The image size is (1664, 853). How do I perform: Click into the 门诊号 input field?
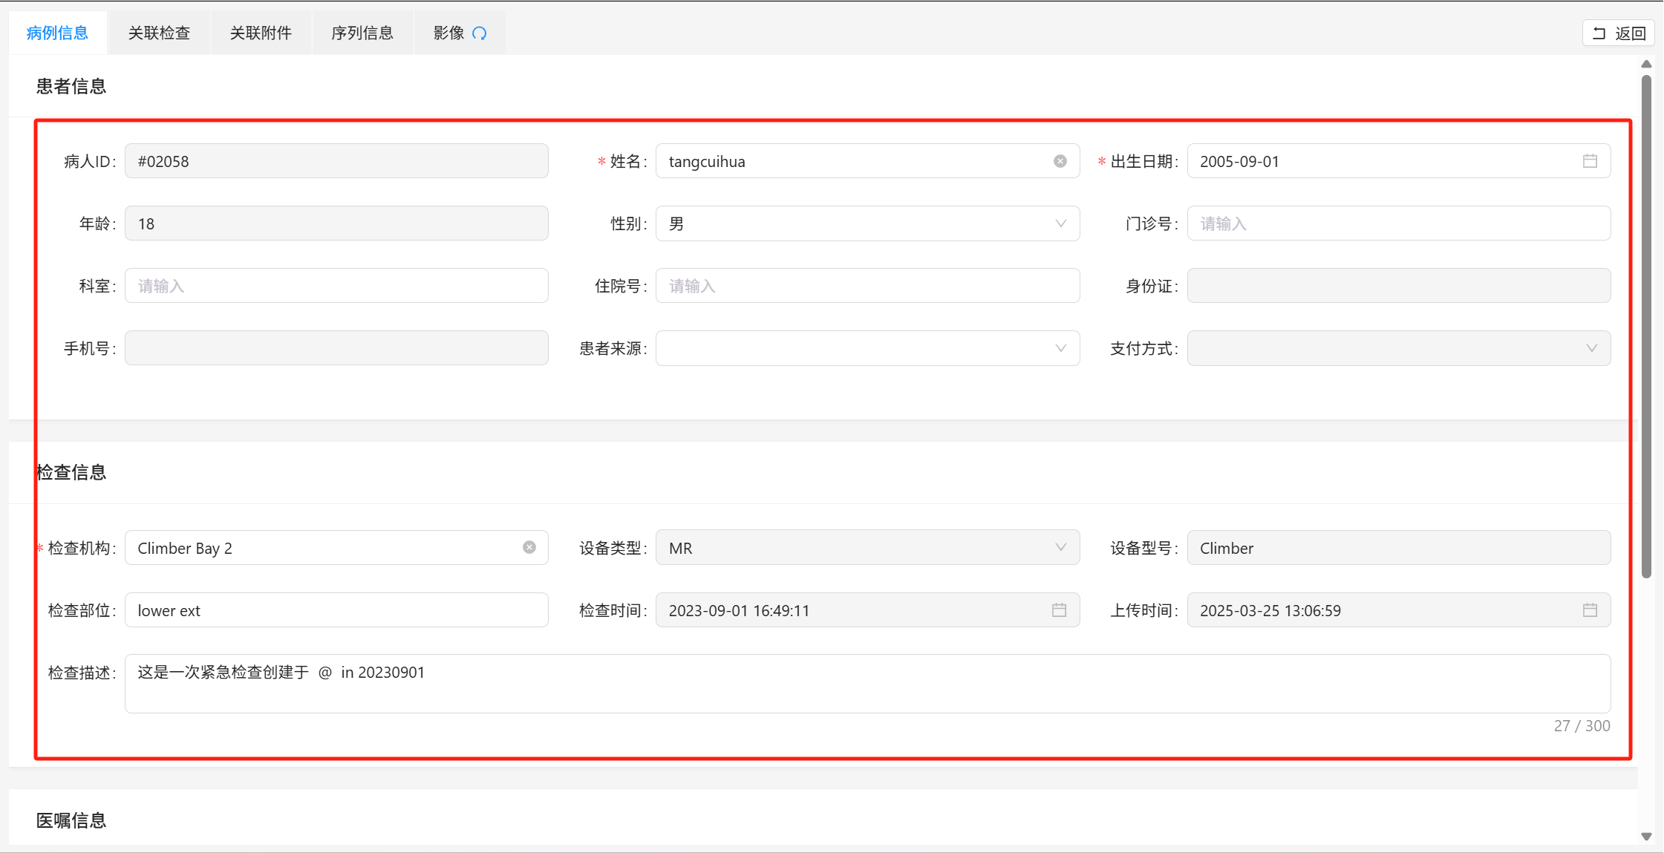[x=1398, y=223]
